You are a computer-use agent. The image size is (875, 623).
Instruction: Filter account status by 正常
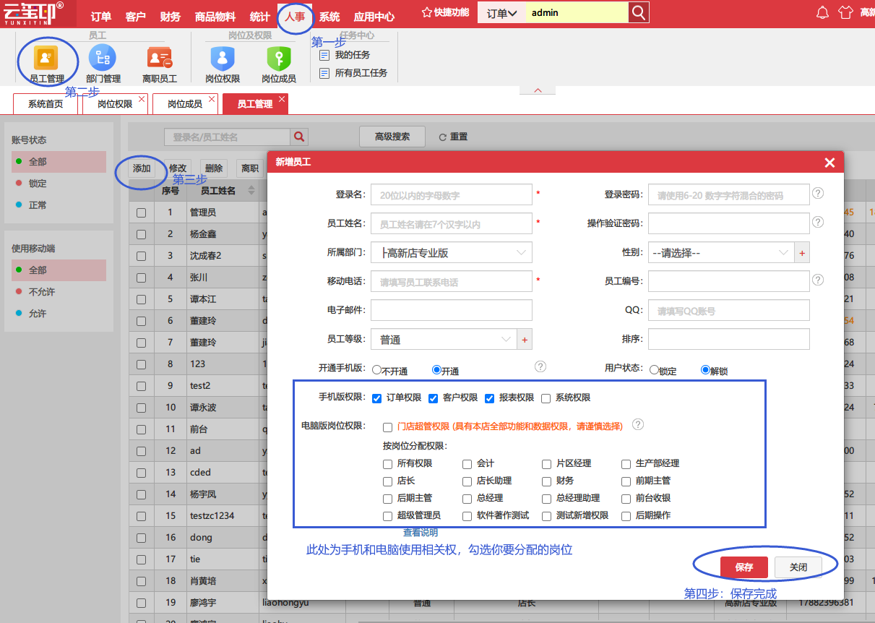point(59,205)
